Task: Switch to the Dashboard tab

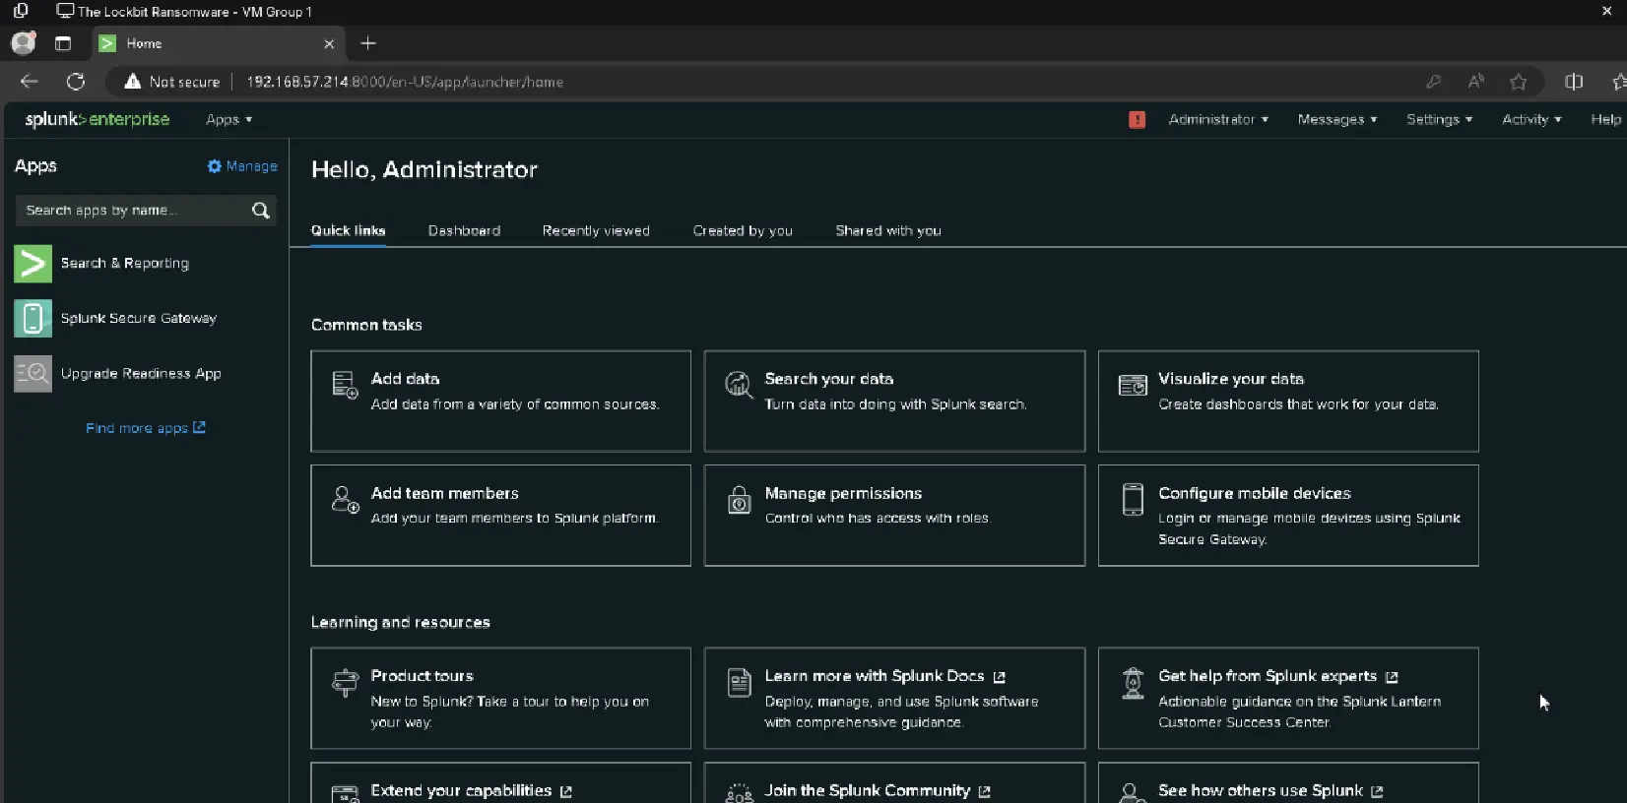Action: coord(464,230)
